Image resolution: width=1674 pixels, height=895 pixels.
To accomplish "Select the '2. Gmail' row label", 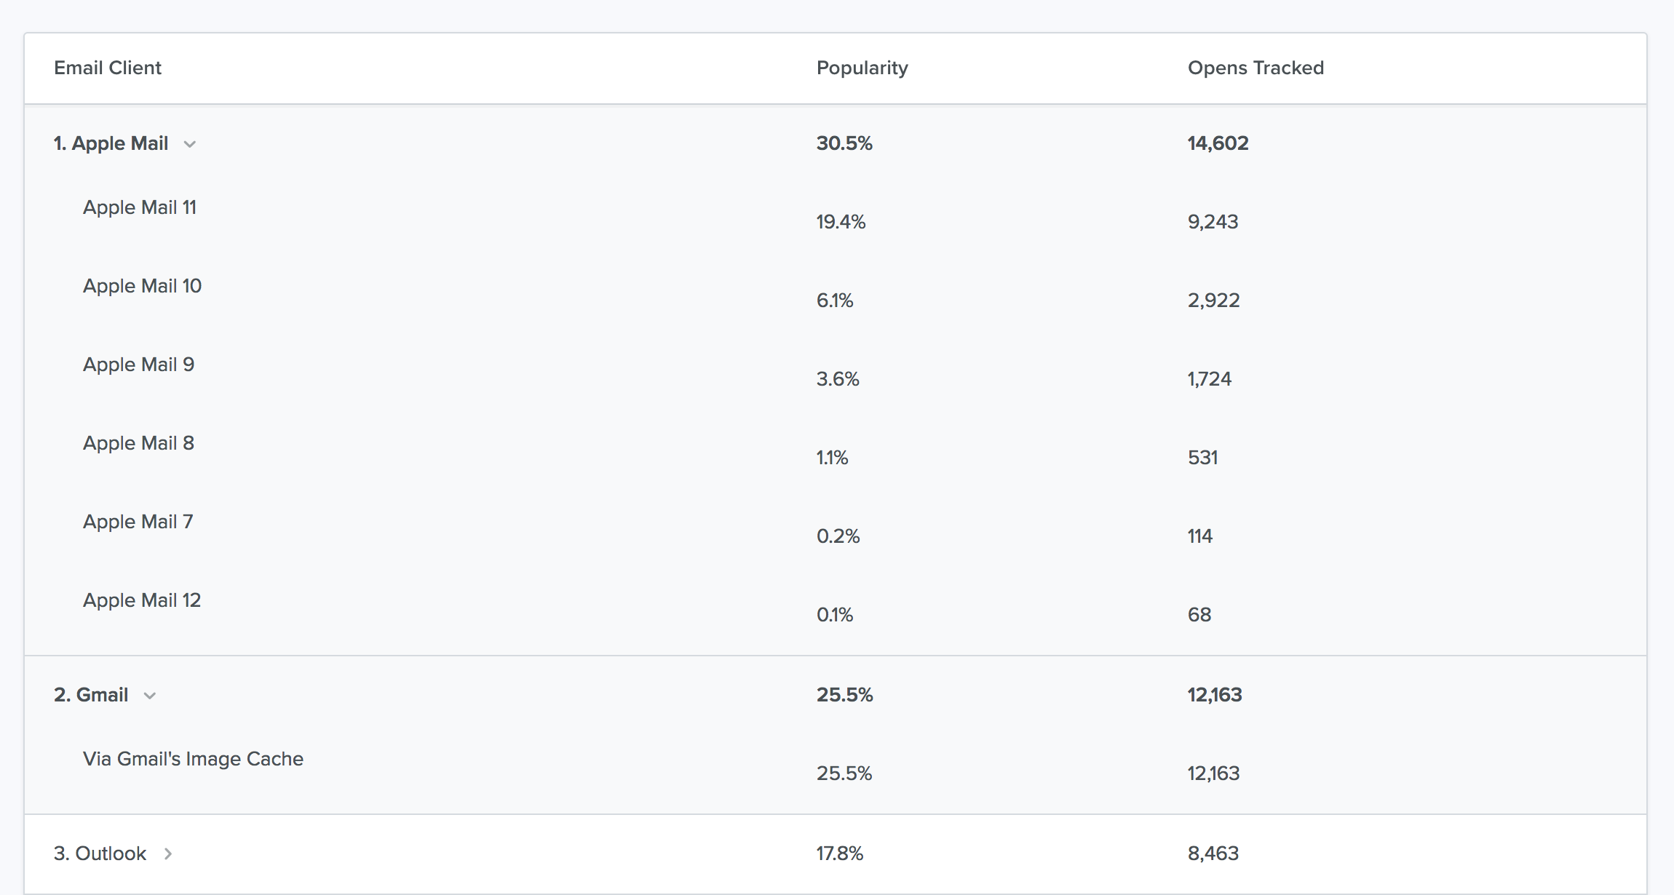I will point(91,695).
